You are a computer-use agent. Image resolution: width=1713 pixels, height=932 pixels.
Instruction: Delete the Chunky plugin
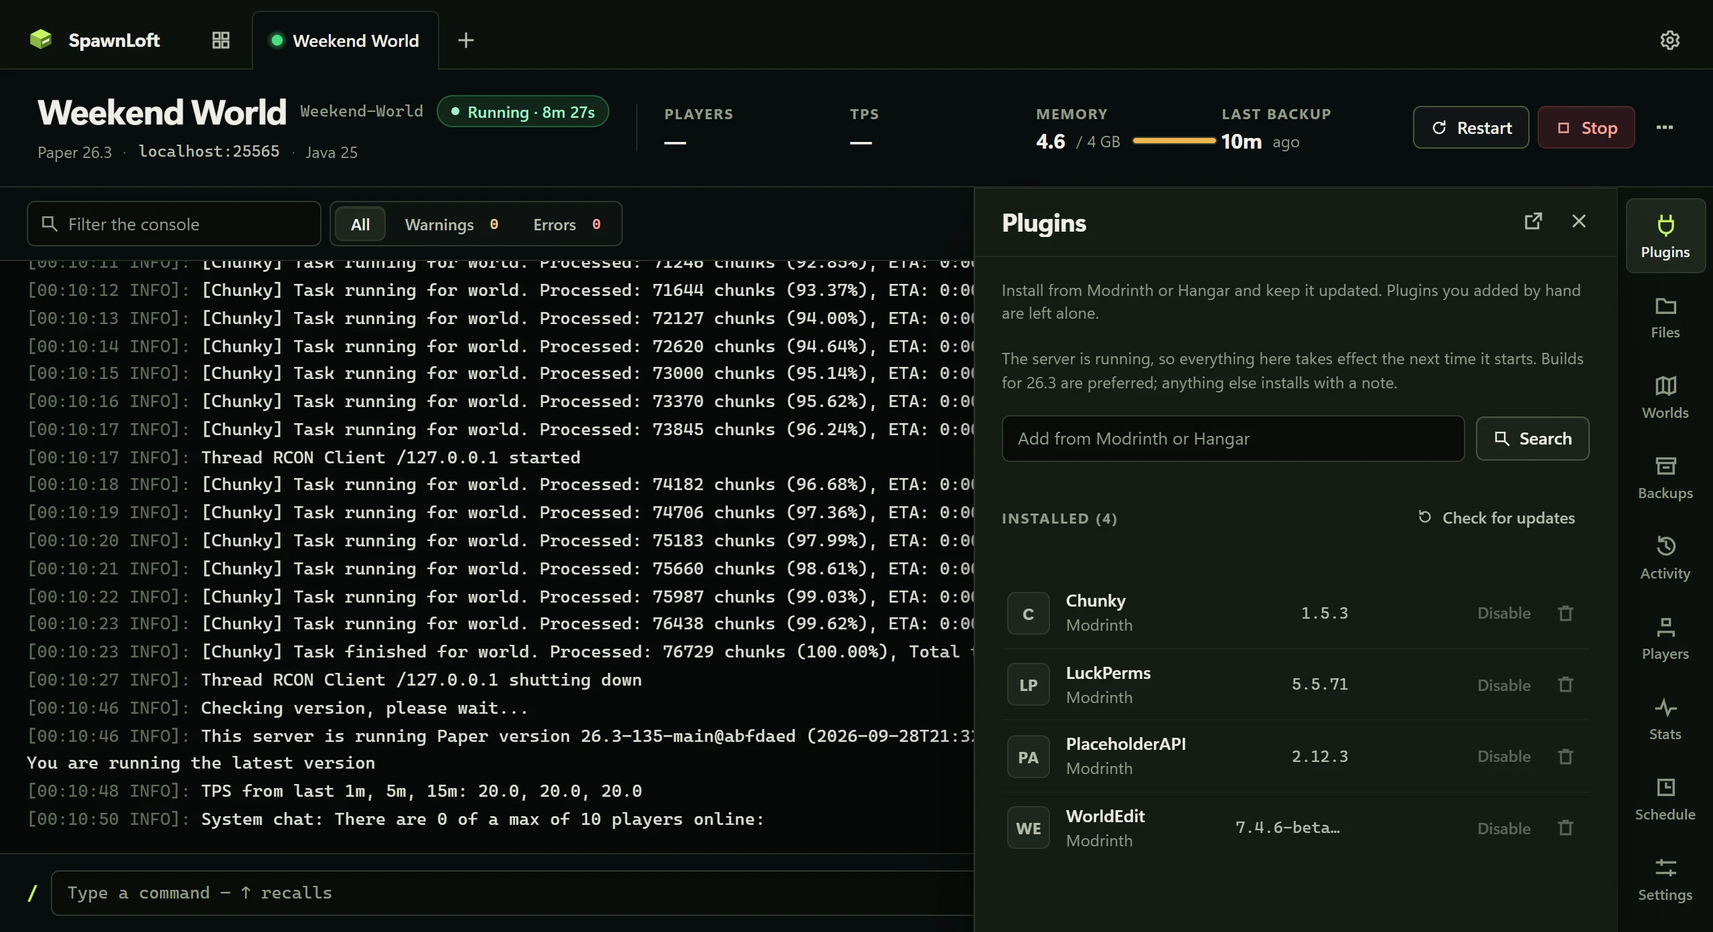(1565, 613)
